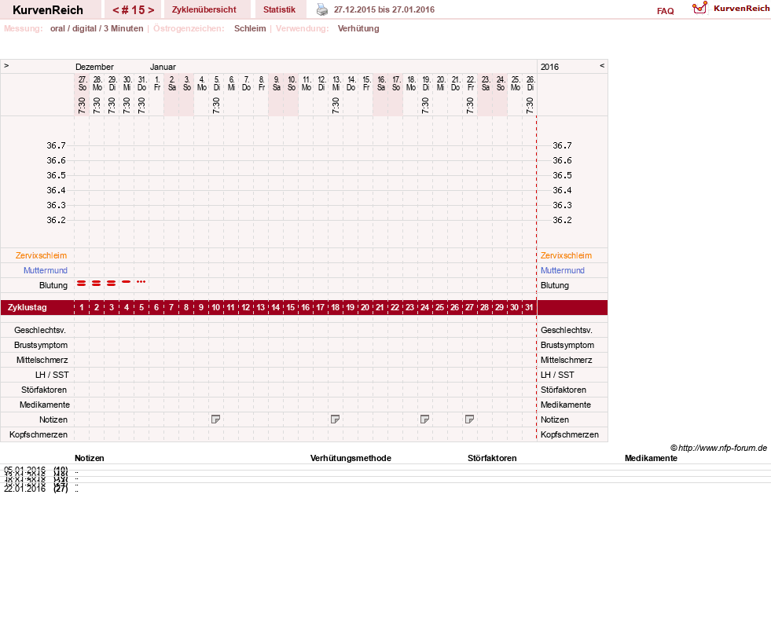The width and height of the screenshot is (771, 630).
Task: Click the left Brustsymptom row label
Action: [41, 345]
